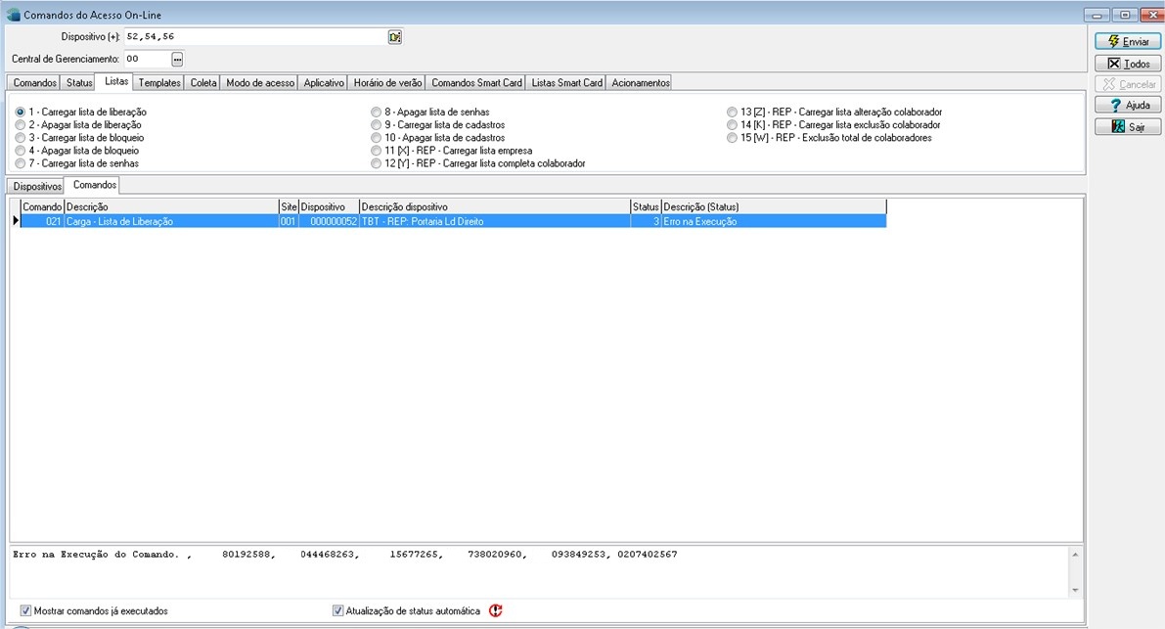Open Ajuda help button

1128,106
